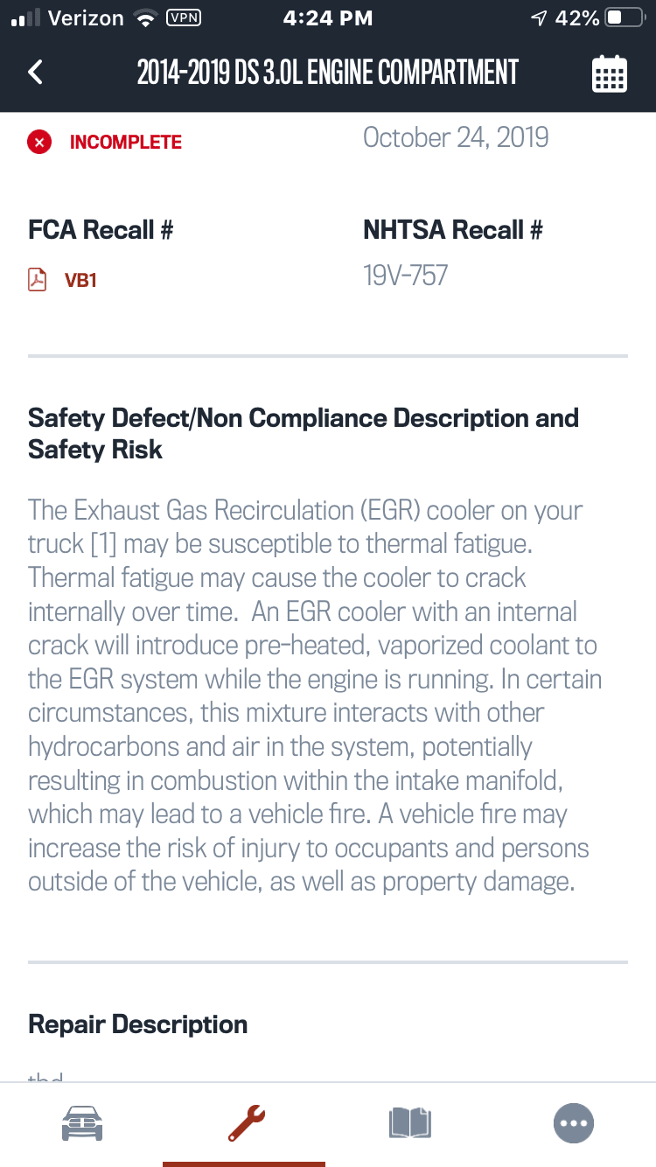
Task: Open the calendar icon in header
Action: click(609, 73)
